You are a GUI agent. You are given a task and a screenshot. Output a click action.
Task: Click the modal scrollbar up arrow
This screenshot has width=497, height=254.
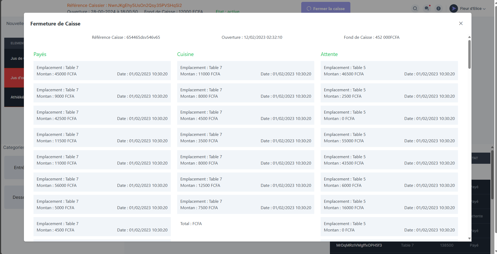pyautogui.click(x=469, y=37)
